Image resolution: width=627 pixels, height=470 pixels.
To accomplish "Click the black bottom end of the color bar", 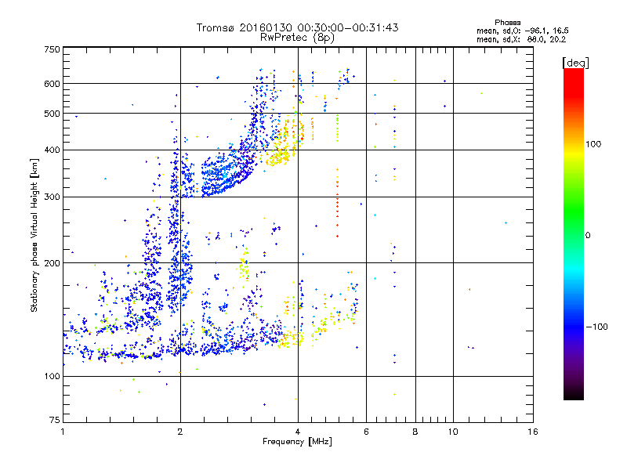I will coord(574,394).
